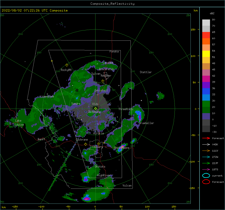Click the Didsbury city label
Screen dimensions: 225x210
coord(94,112)
